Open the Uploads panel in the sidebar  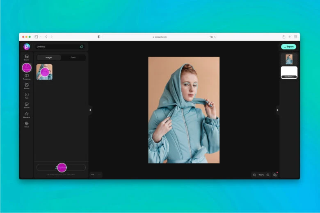[27, 67]
